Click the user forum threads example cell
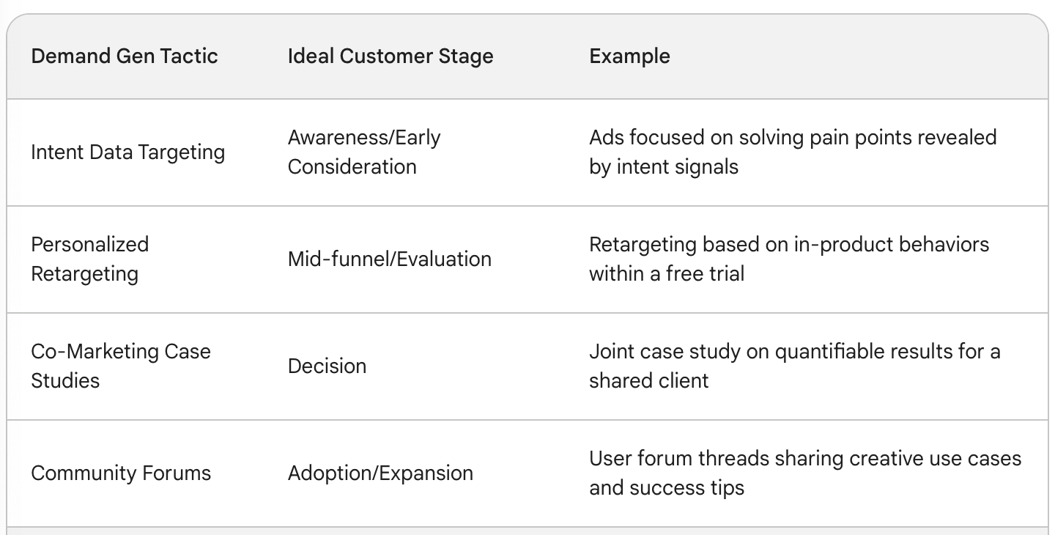The width and height of the screenshot is (1055, 535). [x=805, y=473]
